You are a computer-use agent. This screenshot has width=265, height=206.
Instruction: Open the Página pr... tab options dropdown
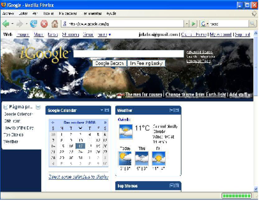(38, 107)
